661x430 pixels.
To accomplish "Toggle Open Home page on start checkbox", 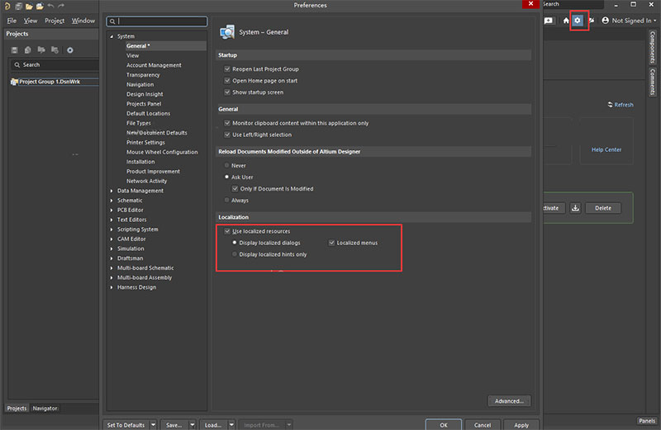I will (227, 80).
